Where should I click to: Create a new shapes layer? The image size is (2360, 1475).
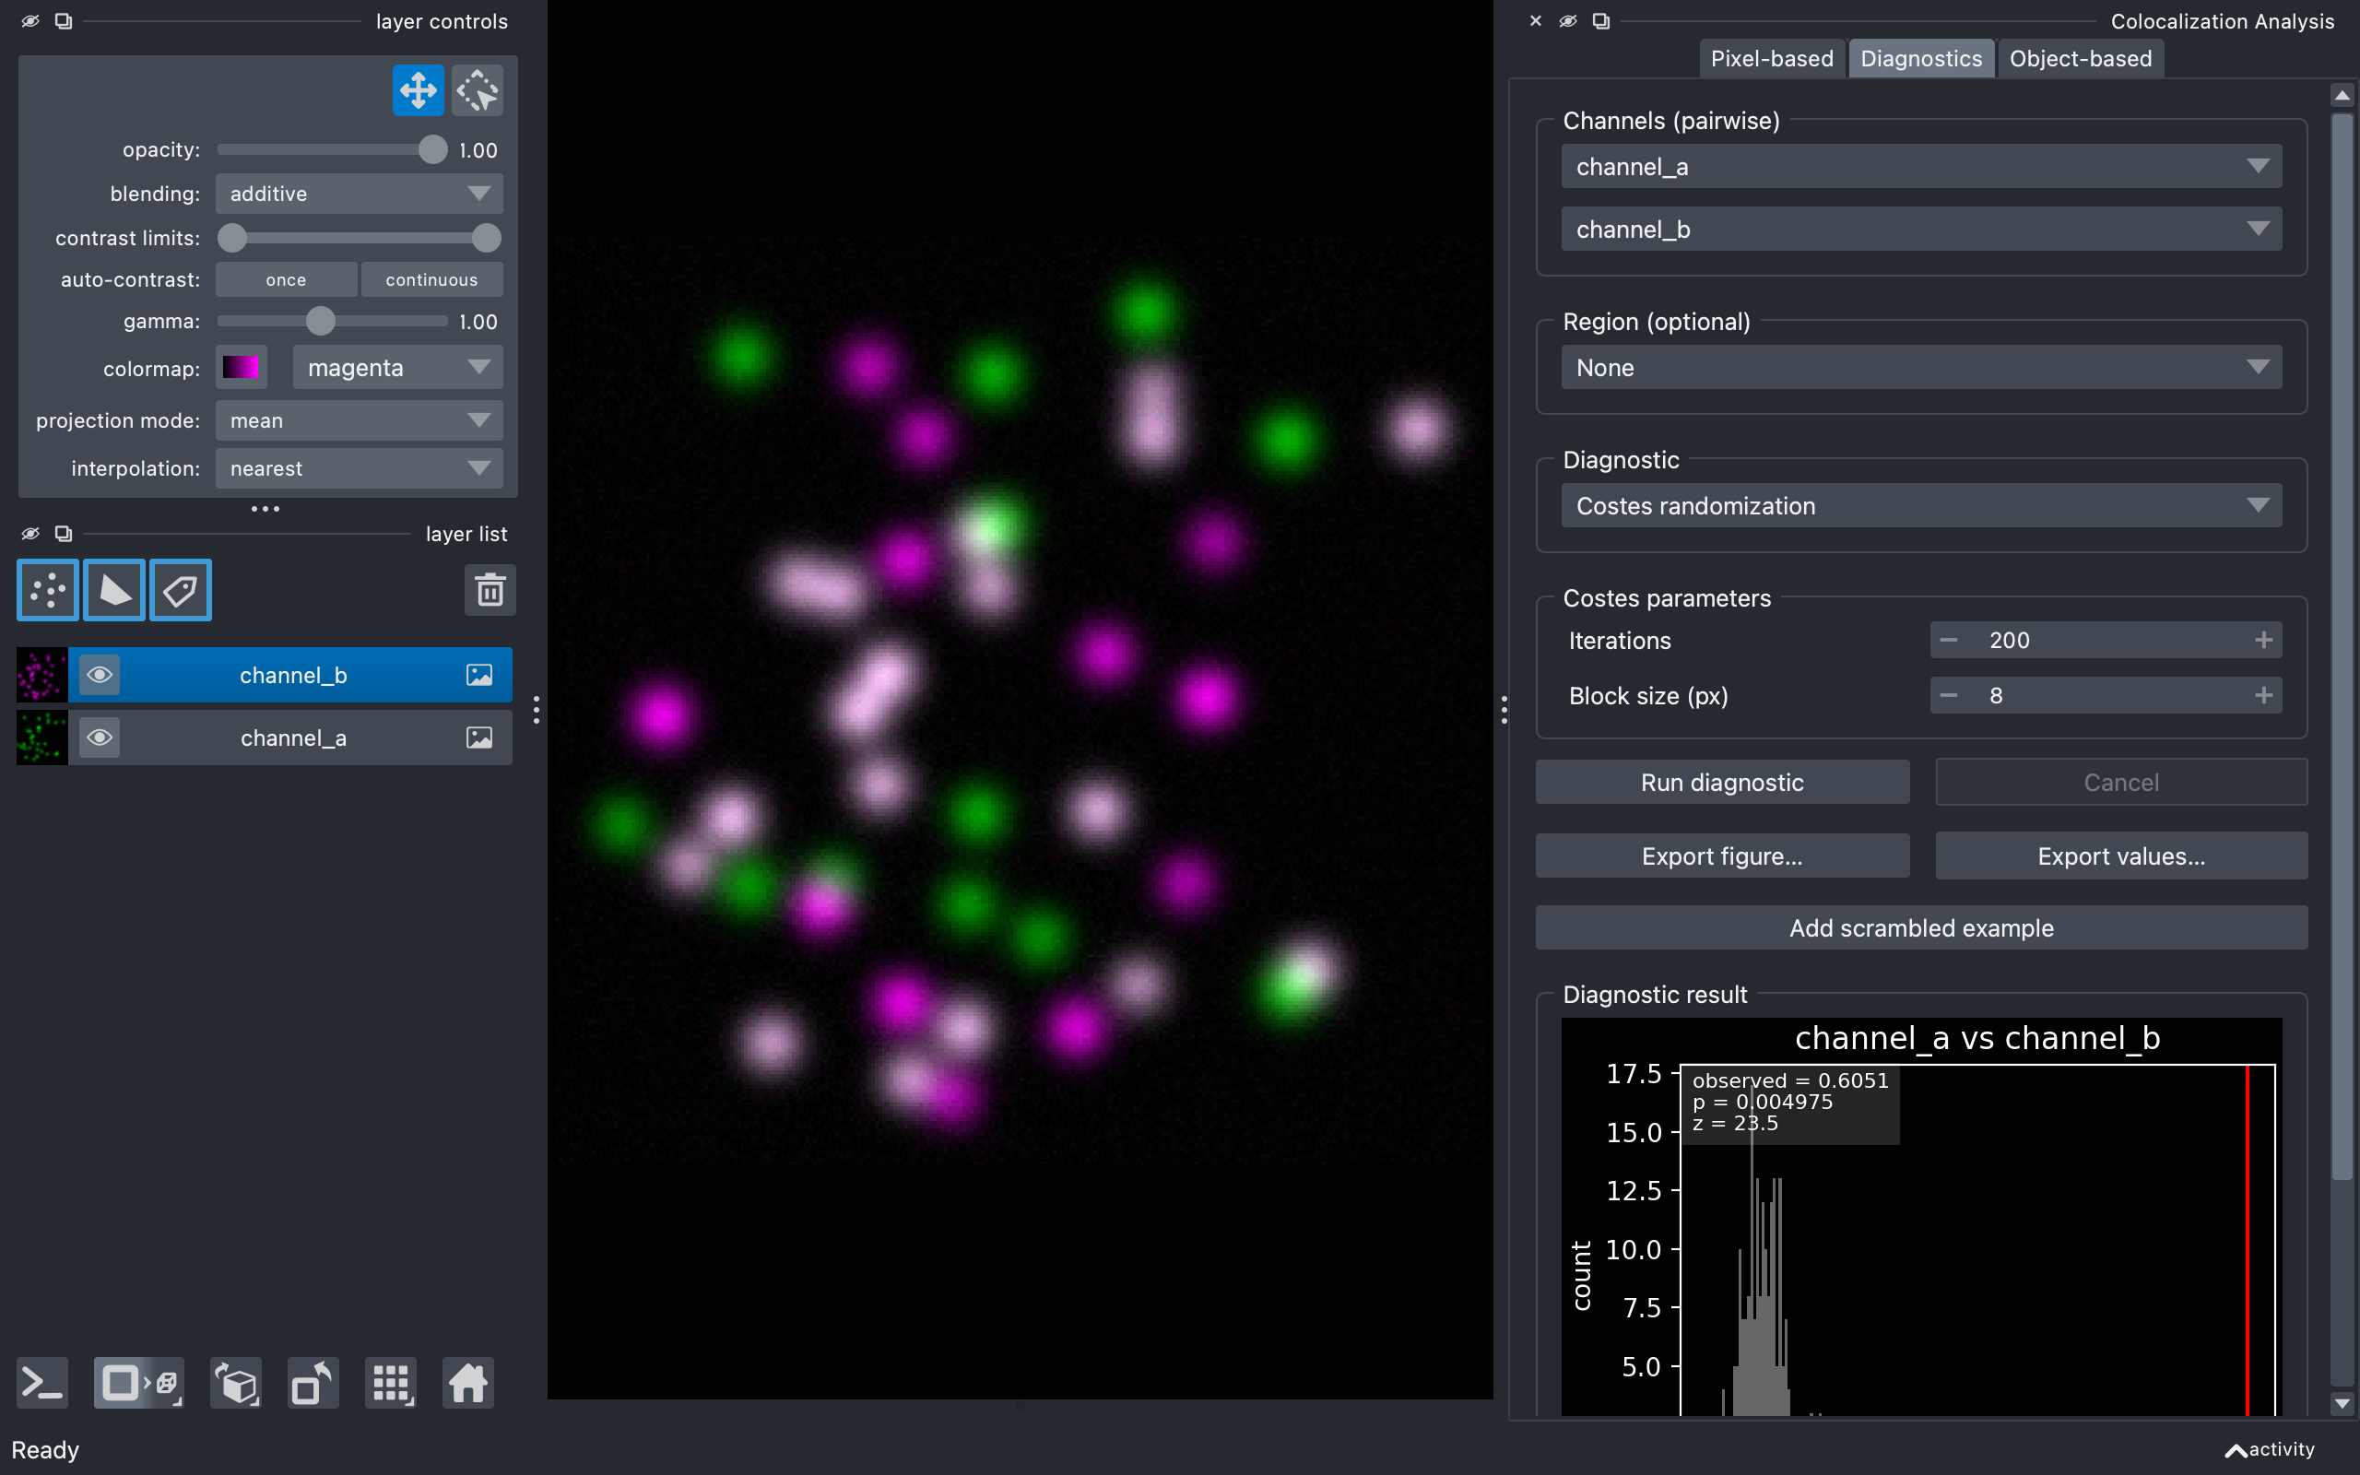(114, 590)
